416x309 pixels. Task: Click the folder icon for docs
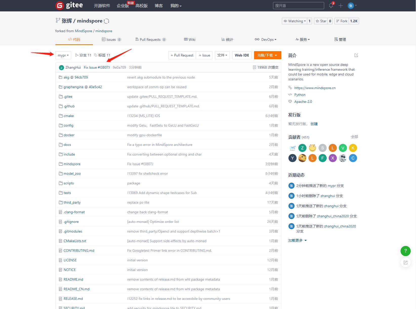click(60, 145)
